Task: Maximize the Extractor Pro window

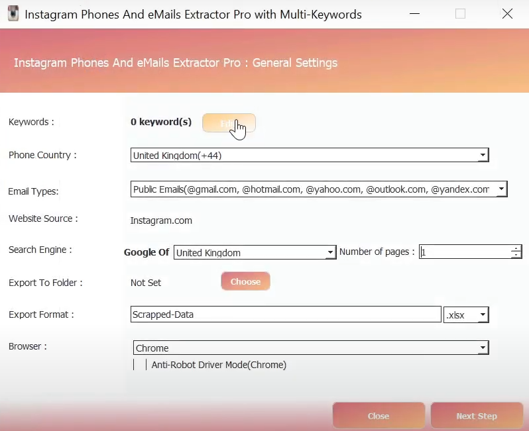Action: click(x=460, y=14)
